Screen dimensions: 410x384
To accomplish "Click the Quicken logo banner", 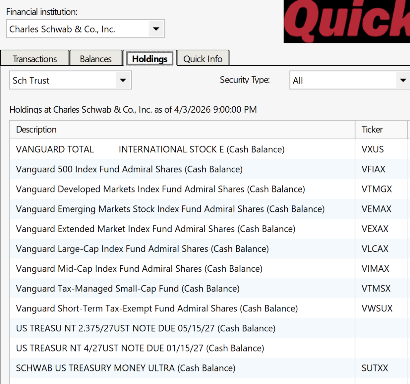I will [x=347, y=21].
